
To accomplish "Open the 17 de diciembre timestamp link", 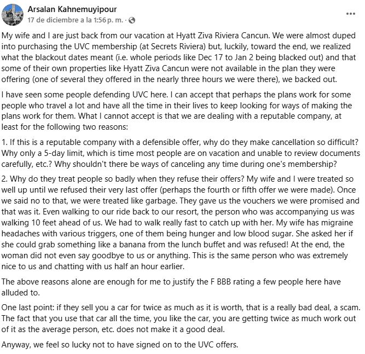I will coord(76,20).
